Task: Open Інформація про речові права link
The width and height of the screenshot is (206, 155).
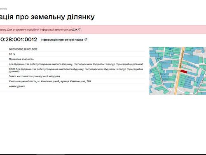Action: coord(62,40)
